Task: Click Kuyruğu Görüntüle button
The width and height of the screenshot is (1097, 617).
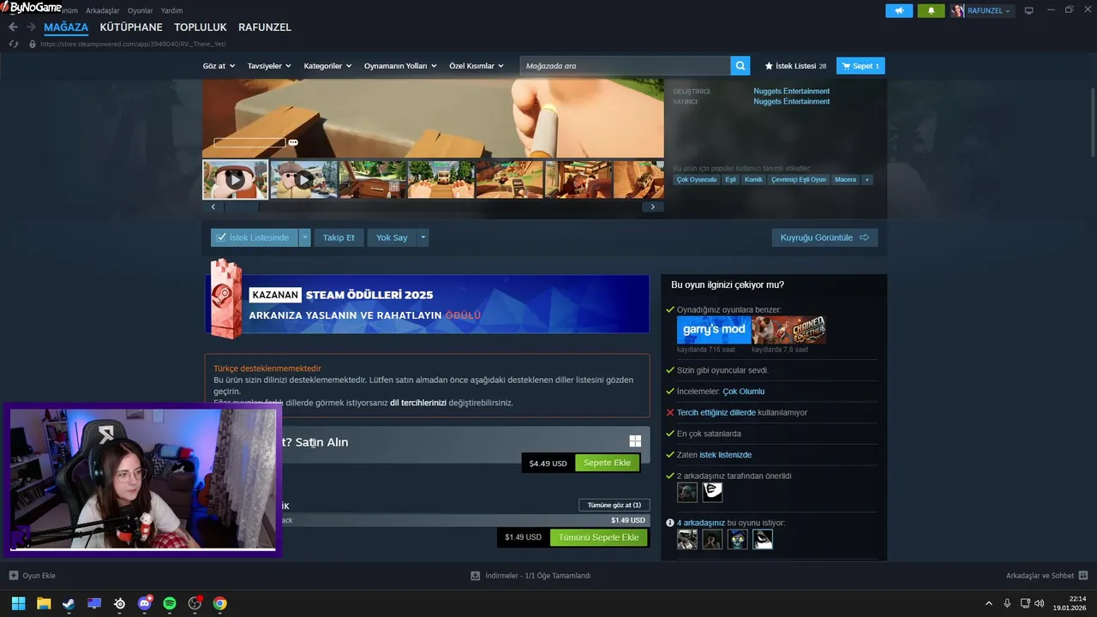Action: 824,237
